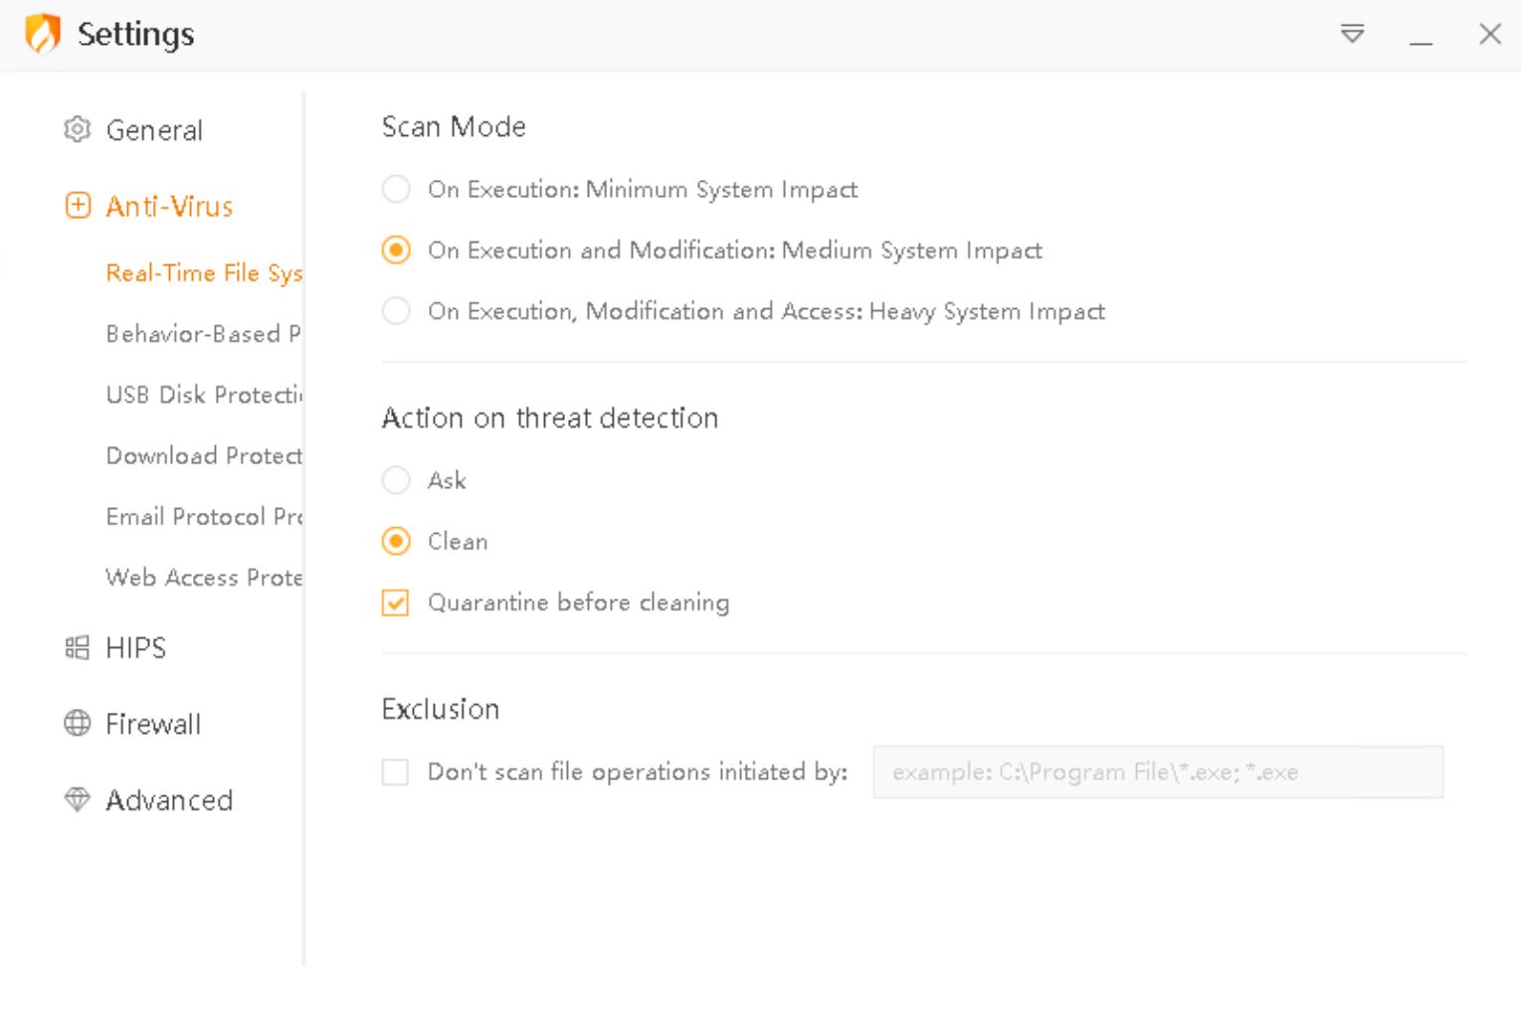The image size is (1521, 1022).
Task: Choose Ask on threat detection
Action: click(396, 480)
